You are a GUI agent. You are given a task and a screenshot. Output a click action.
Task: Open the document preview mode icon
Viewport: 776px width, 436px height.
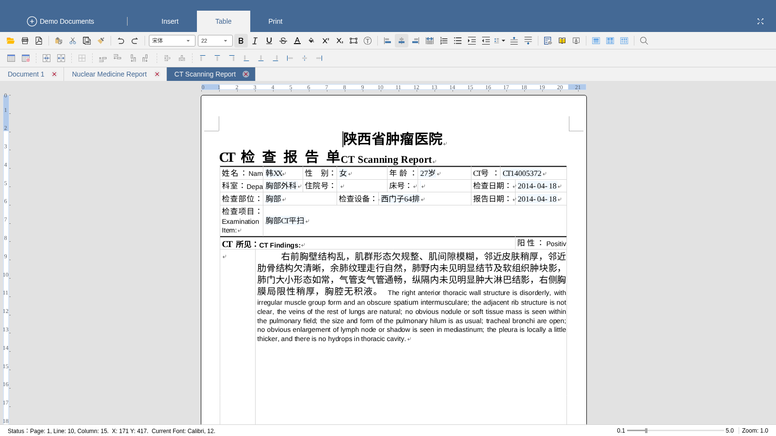(548, 41)
